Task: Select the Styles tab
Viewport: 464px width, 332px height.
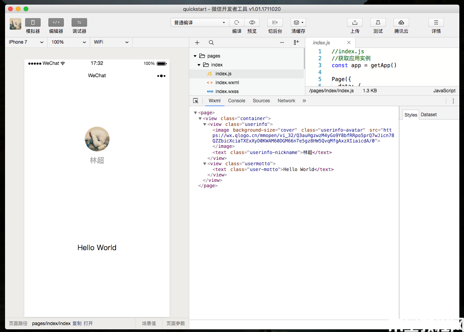Action: [x=411, y=115]
